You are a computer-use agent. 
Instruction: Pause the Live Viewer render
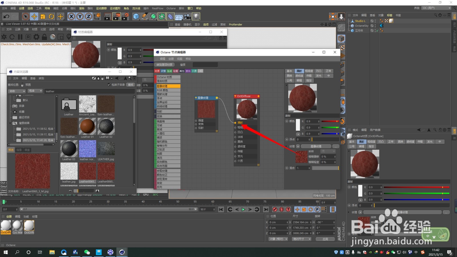tap(20, 37)
